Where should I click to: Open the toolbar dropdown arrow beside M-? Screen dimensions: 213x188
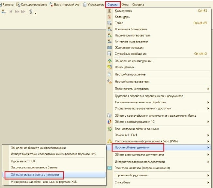(x=35, y=13)
